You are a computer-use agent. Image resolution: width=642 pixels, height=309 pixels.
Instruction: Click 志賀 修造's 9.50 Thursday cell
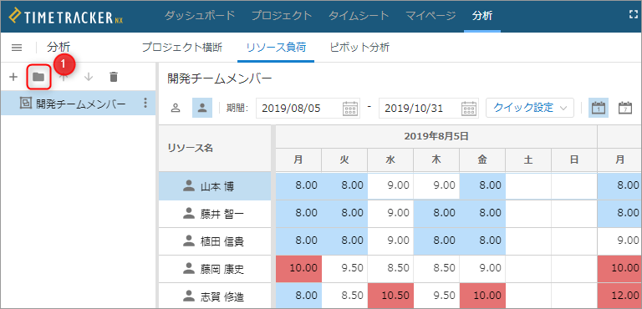point(436,296)
